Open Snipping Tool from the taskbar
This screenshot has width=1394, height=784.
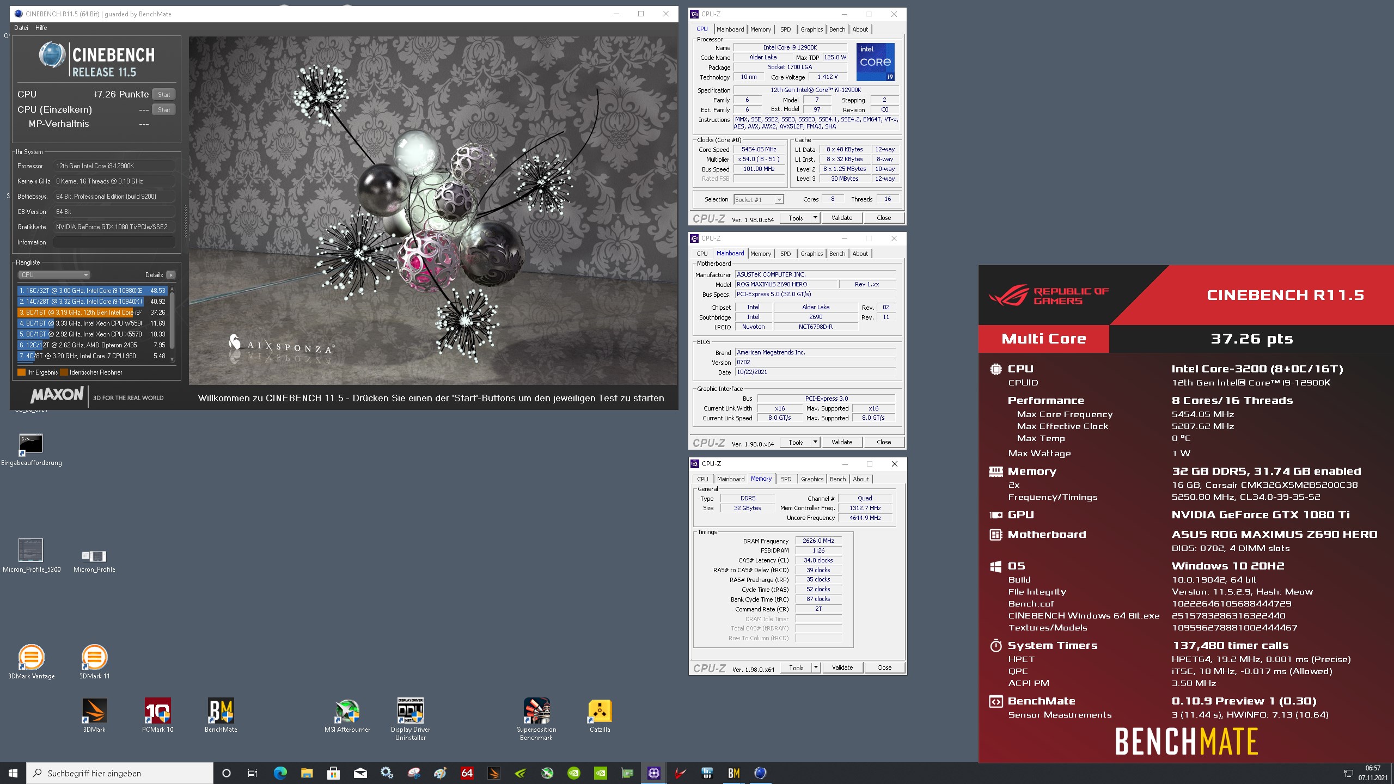point(413,773)
